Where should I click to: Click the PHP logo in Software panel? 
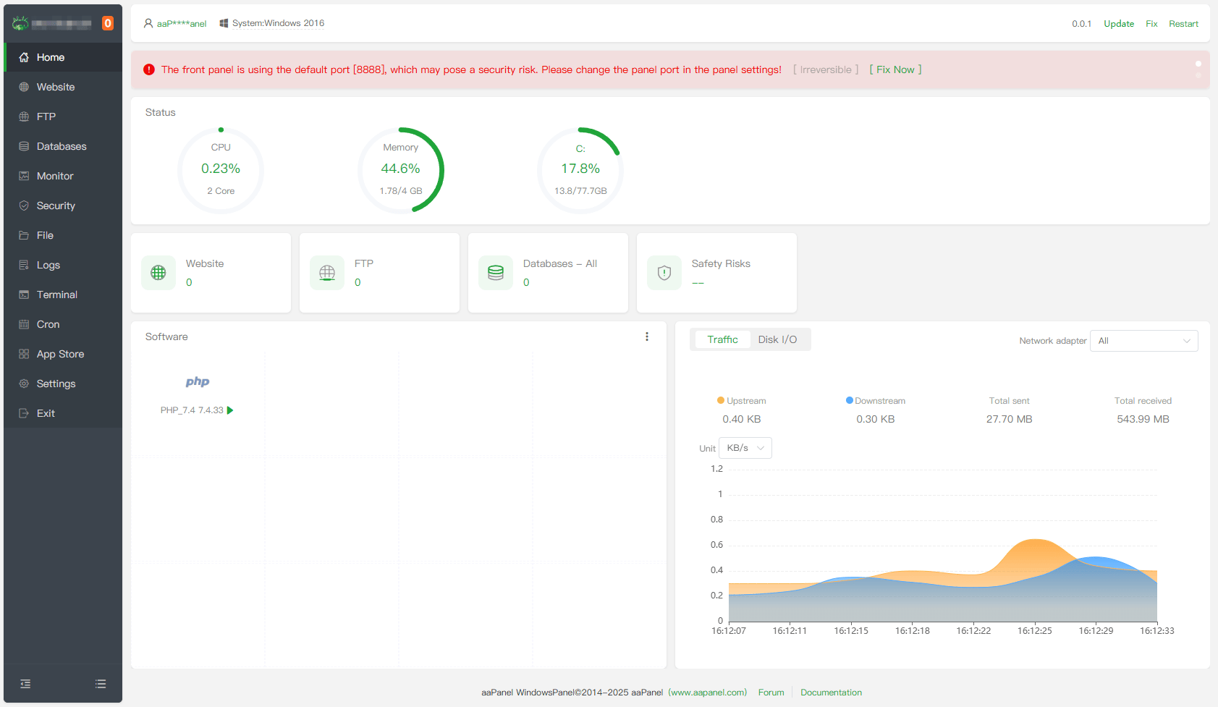(x=198, y=382)
